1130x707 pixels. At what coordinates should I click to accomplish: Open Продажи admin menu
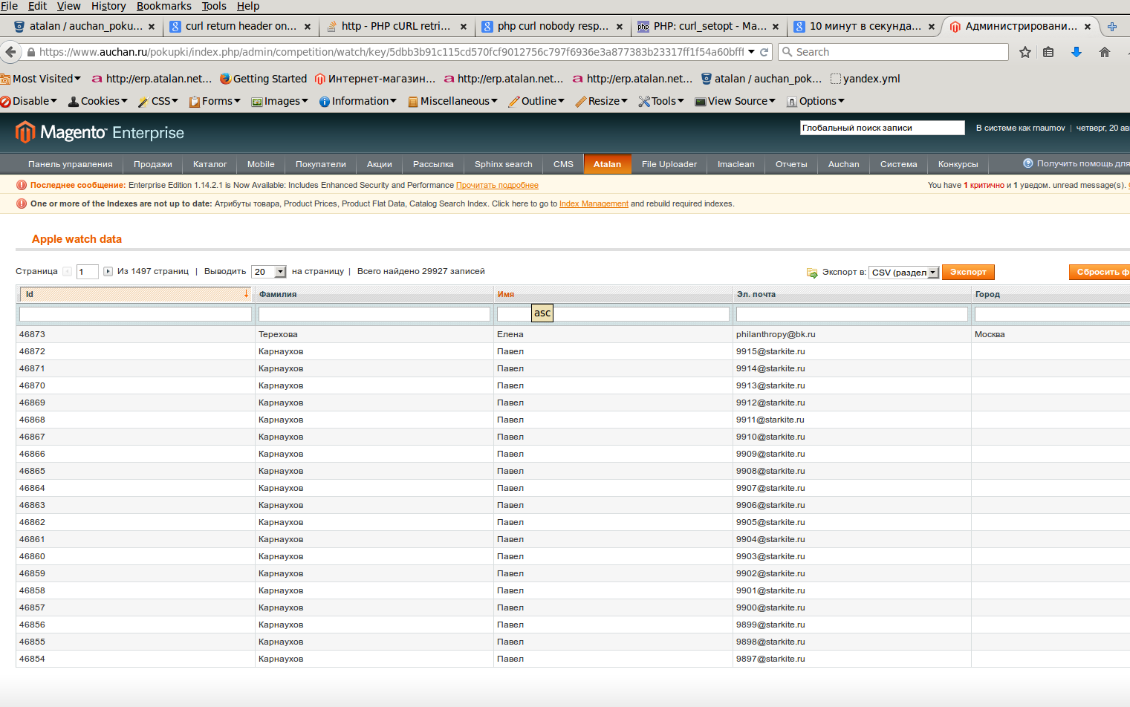pos(152,164)
